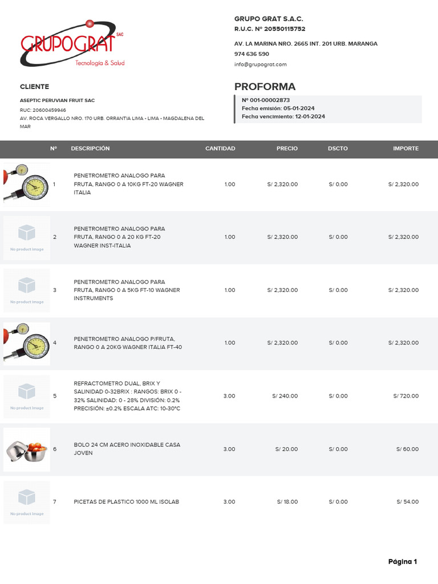Click the Página 1 footer label
438x584 pixels.
[x=402, y=562]
